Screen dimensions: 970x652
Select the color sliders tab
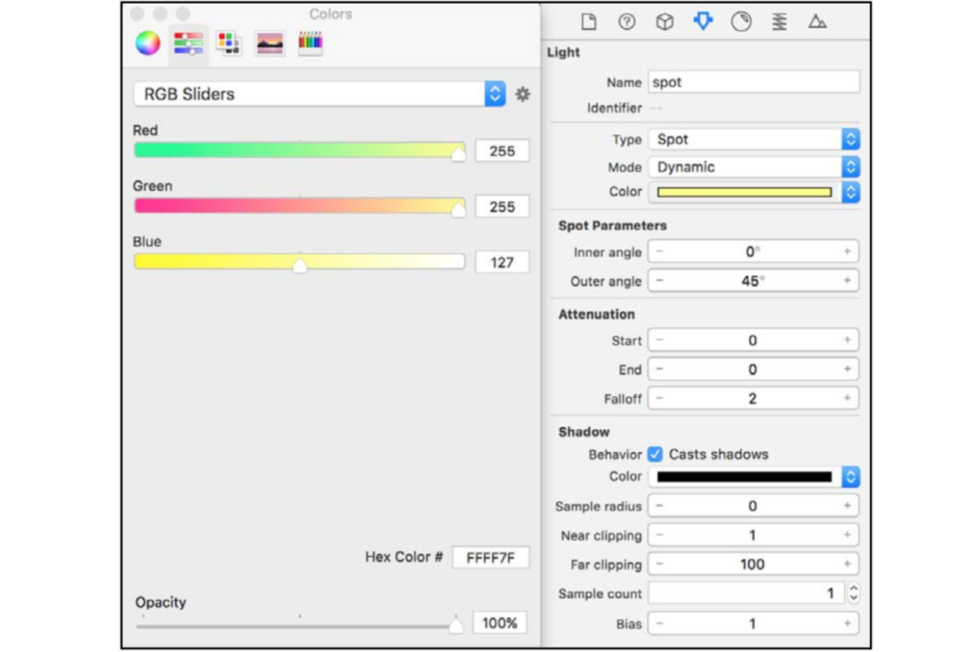[x=189, y=43]
